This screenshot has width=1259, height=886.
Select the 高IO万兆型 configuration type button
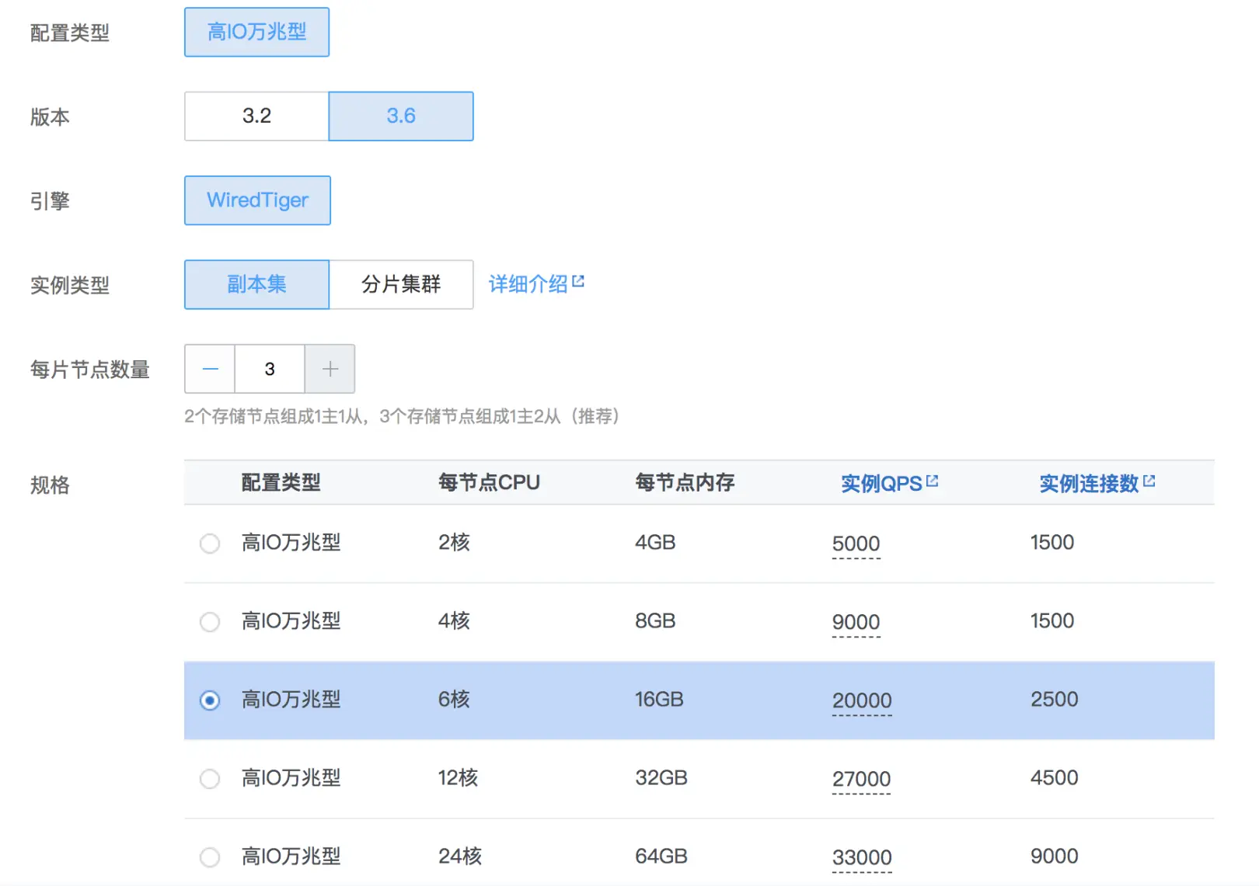point(256,32)
